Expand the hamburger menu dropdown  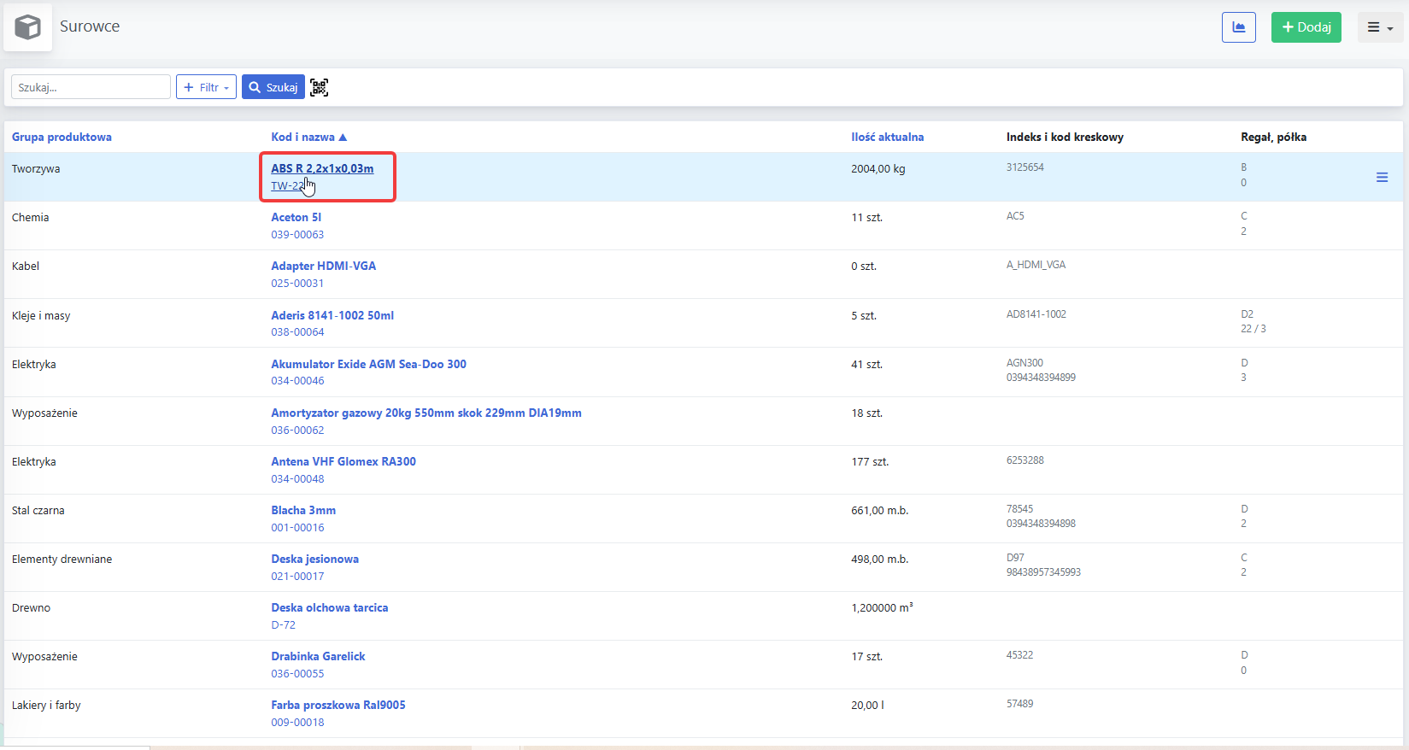point(1380,27)
